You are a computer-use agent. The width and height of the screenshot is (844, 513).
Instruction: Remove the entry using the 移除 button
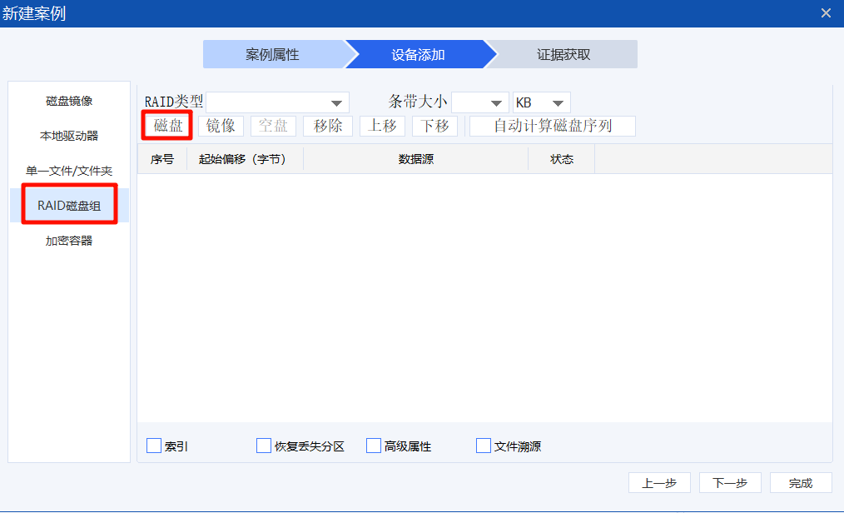click(328, 126)
